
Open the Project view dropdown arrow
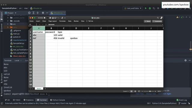tap(16, 13)
